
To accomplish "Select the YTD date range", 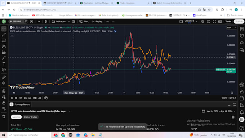I will [35, 98].
